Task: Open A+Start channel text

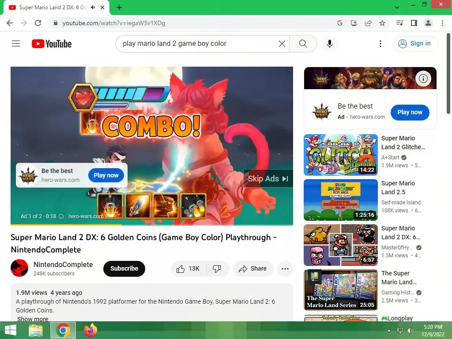Action: point(390,158)
